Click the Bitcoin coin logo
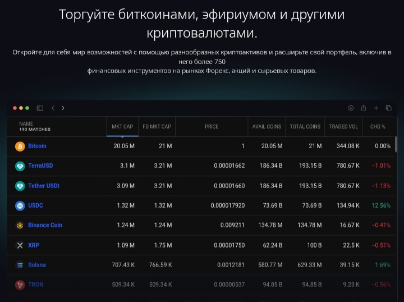 tap(20, 147)
